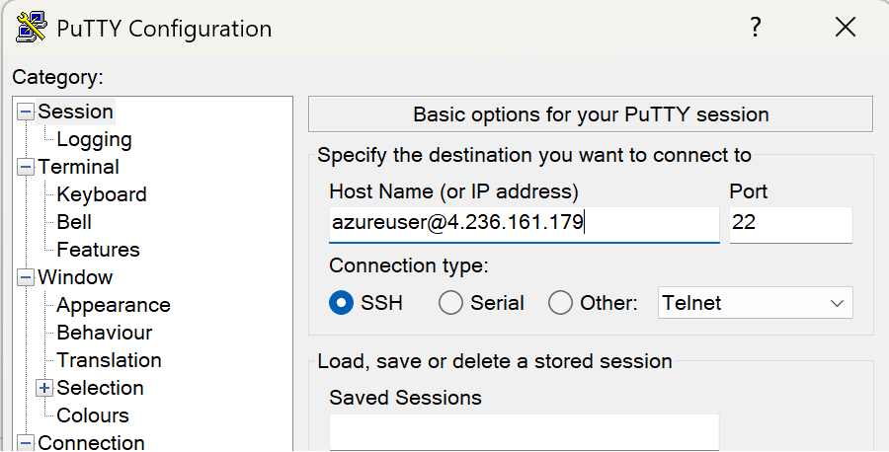
Task: Click the Saved Sessions name field
Action: [x=524, y=432]
